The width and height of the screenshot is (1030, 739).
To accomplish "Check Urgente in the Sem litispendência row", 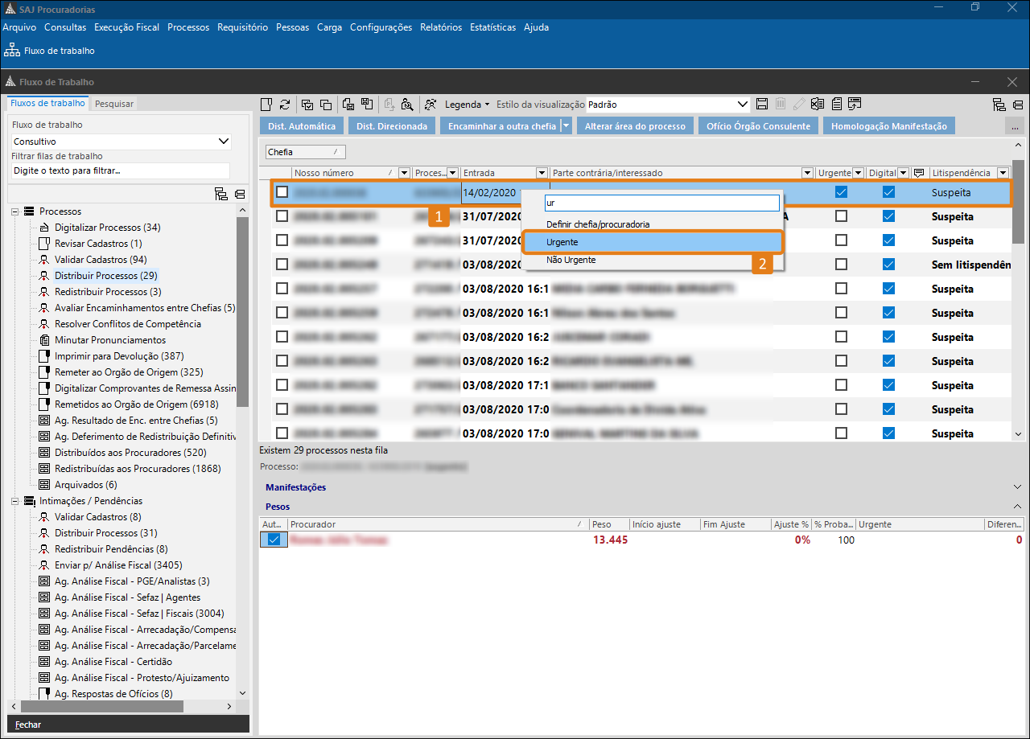I will pos(841,265).
